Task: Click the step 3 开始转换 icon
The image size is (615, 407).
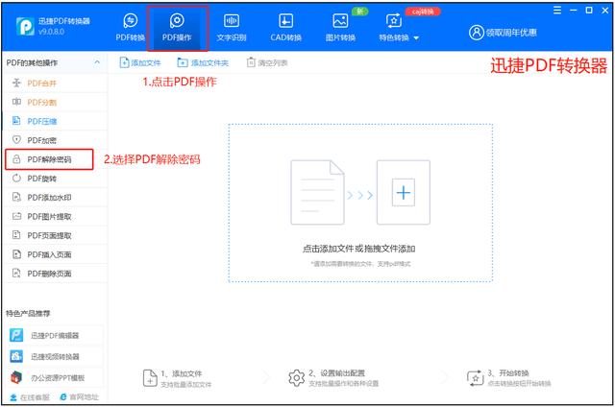Action: click(476, 378)
